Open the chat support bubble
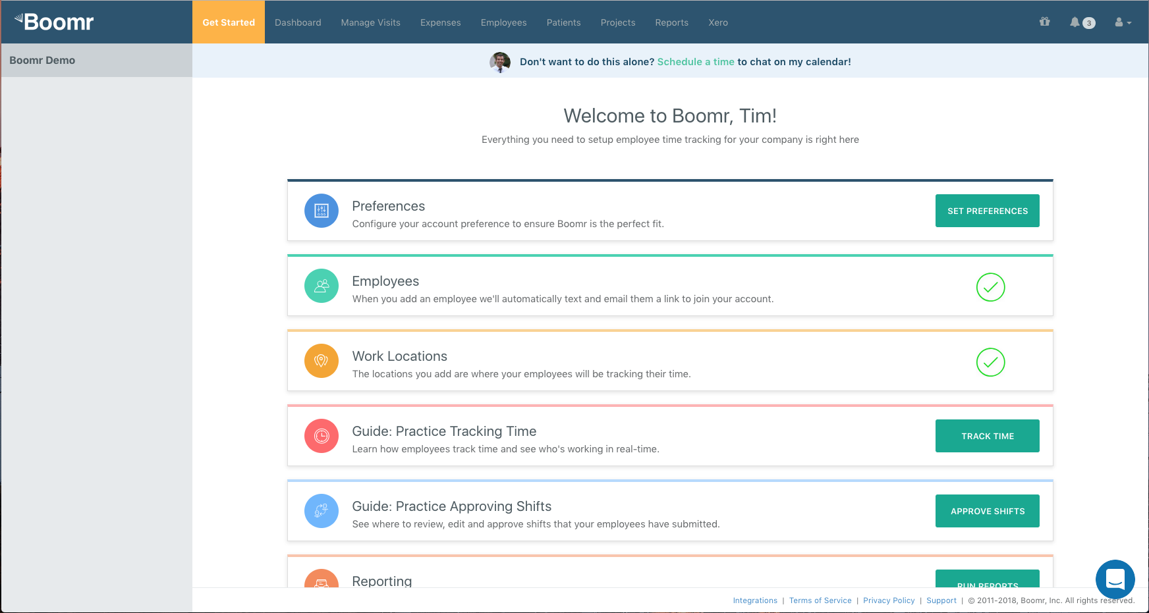This screenshot has width=1149, height=613. tap(1115, 579)
